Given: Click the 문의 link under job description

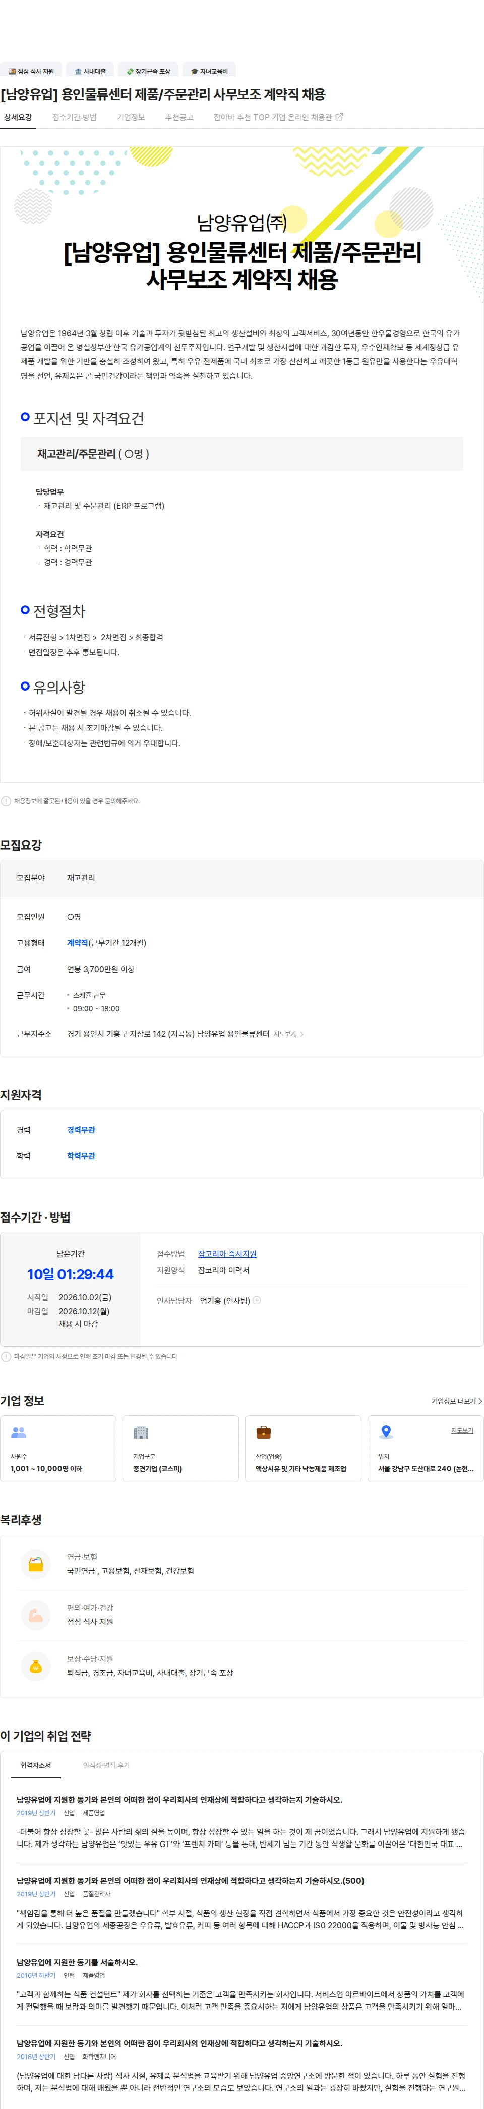Looking at the screenshot, I should (x=110, y=801).
